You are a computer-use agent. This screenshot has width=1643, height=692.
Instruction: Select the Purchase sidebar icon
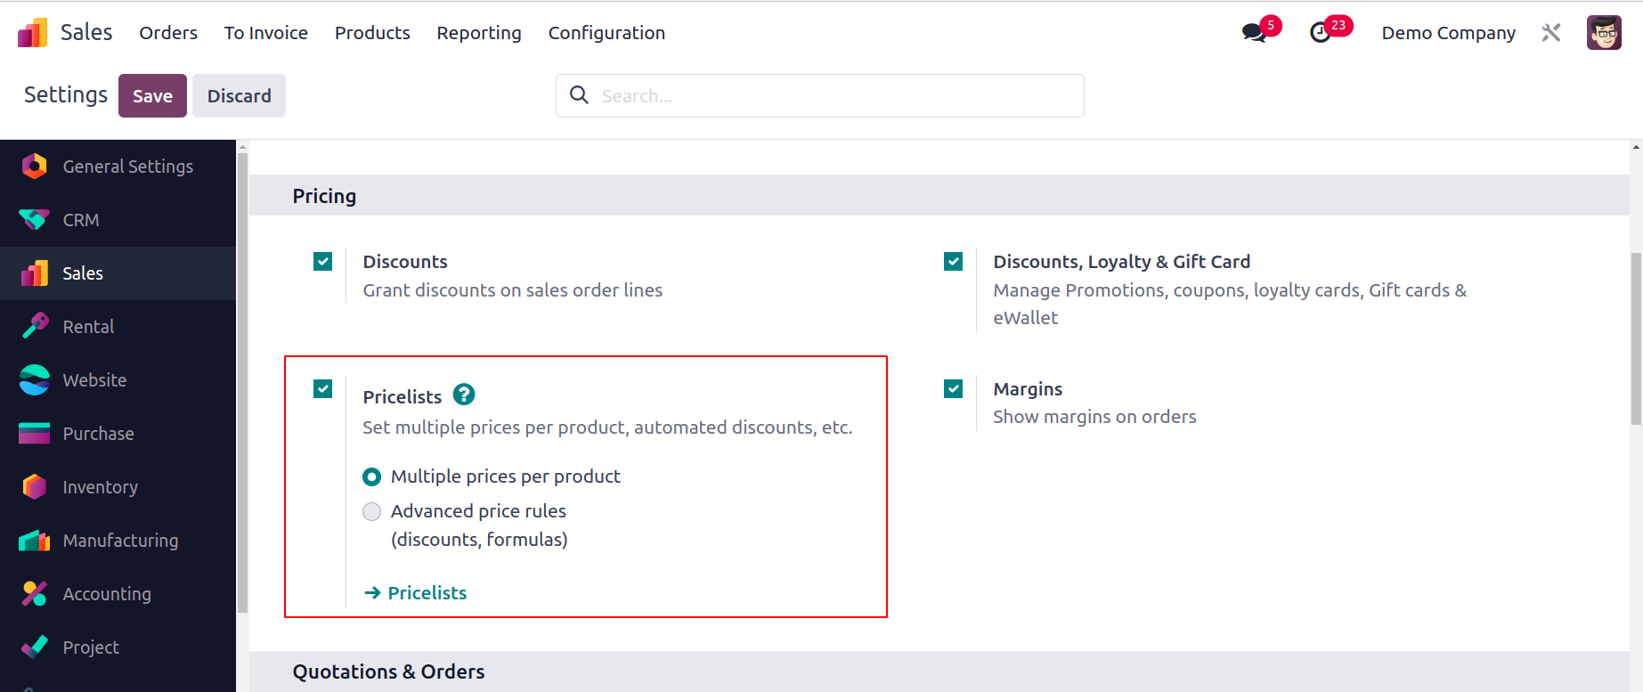pyautogui.click(x=34, y=434)
